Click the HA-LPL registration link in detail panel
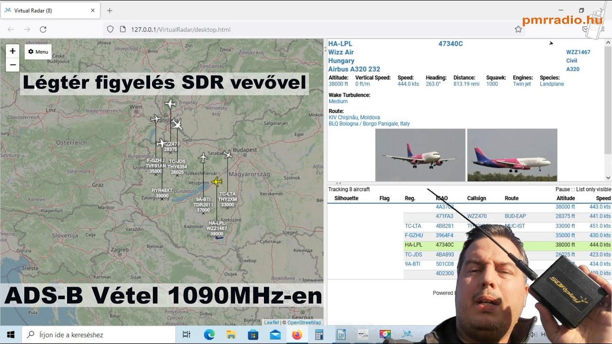Viewport: 612px width, 344px height. [x=340, y=43]
